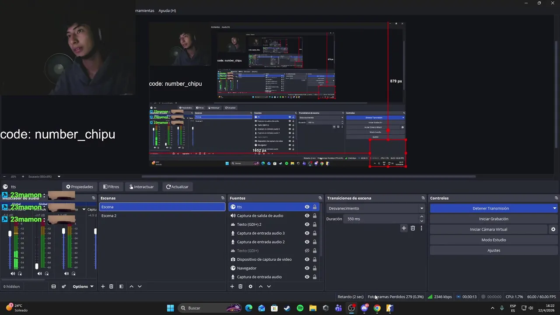Open virtual camera settings gear icon
Image resolution: width=560 pixels, height=315 pixels.
tap(553, 229)
